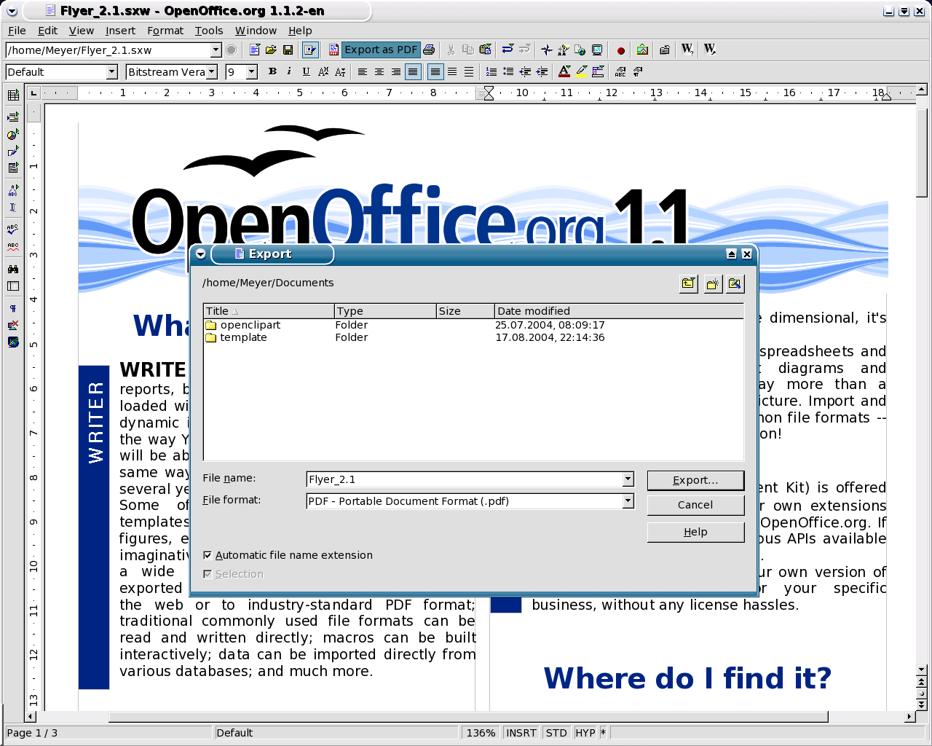Viewport: 932px width, 746px height.
Task: Open the Gallery from the toolbar
Action: pos(641,50)
